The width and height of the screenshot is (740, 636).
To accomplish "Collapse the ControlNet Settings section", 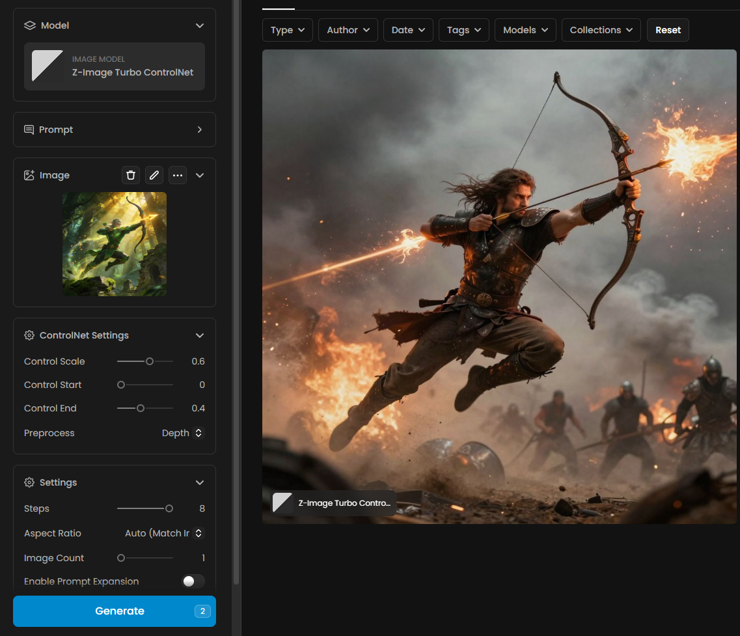I will coord(200,335).
